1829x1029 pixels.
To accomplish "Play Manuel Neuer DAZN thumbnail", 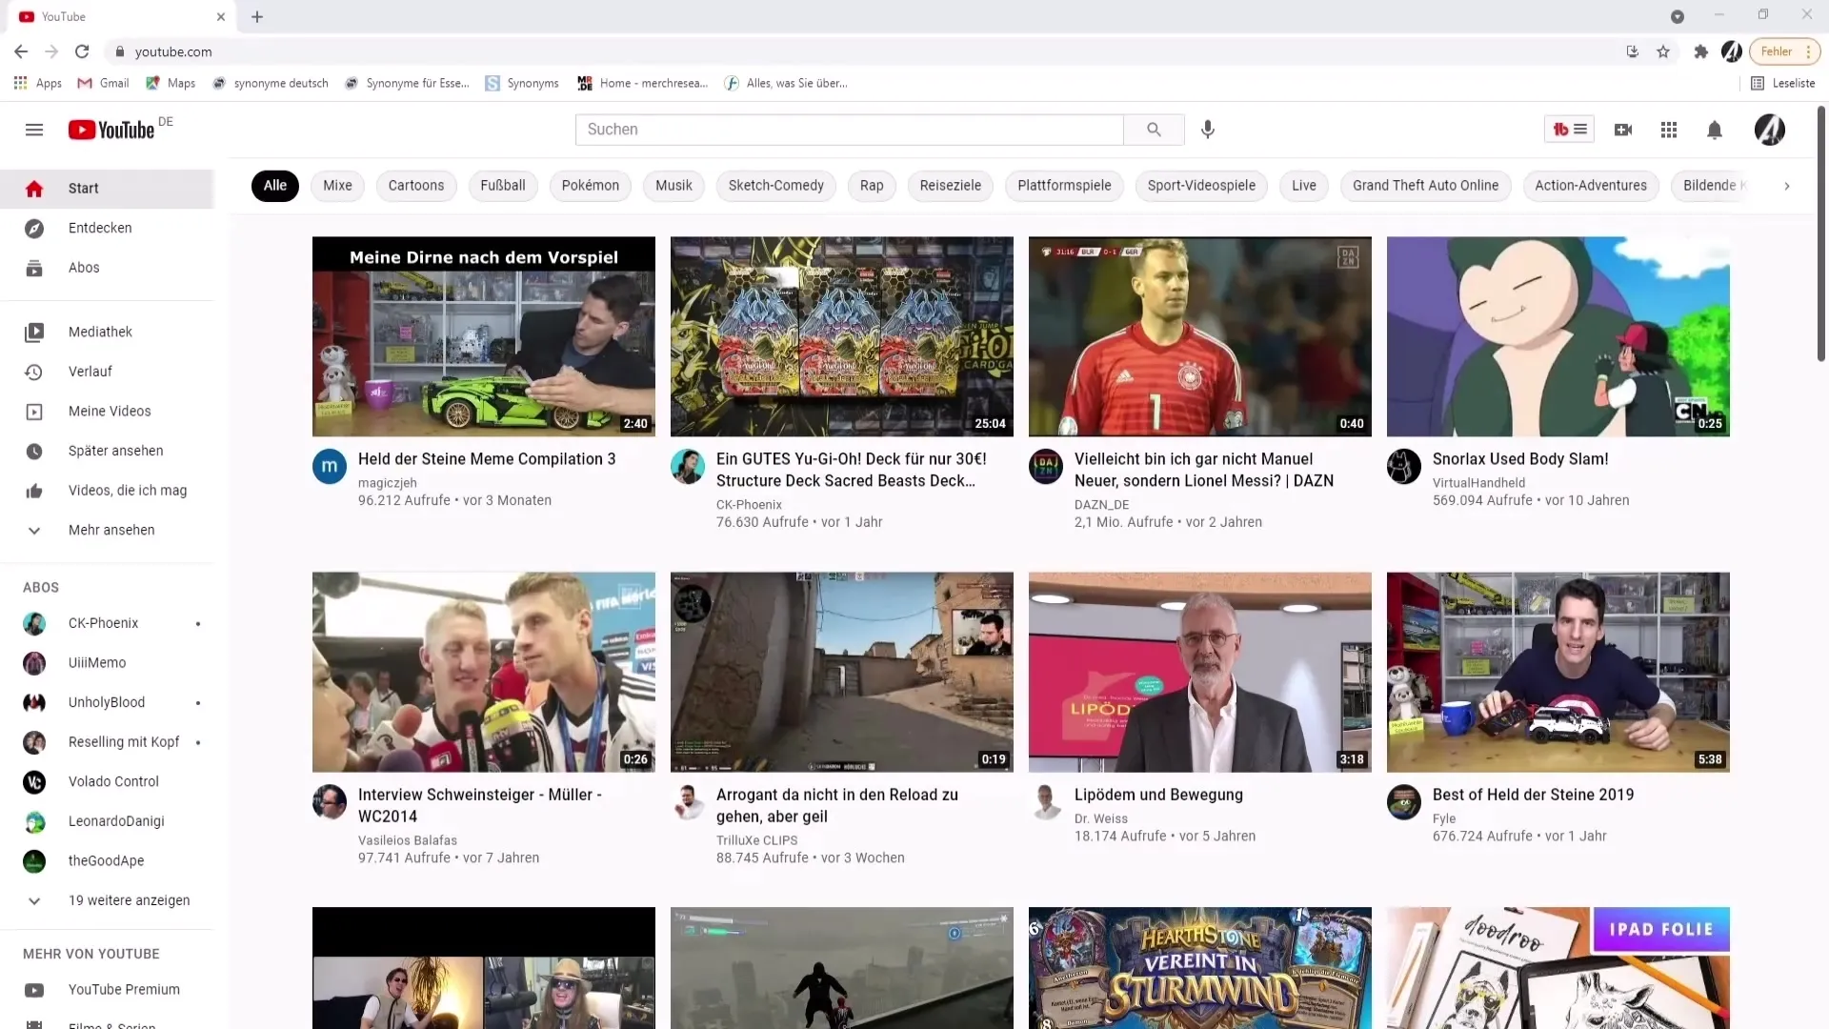I will [x=1200, y=337].
